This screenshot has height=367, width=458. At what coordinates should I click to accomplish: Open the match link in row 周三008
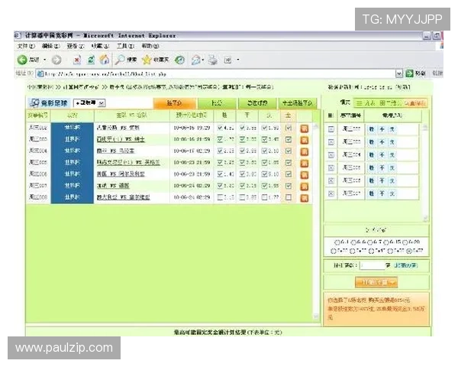click(x=123, y=197)
